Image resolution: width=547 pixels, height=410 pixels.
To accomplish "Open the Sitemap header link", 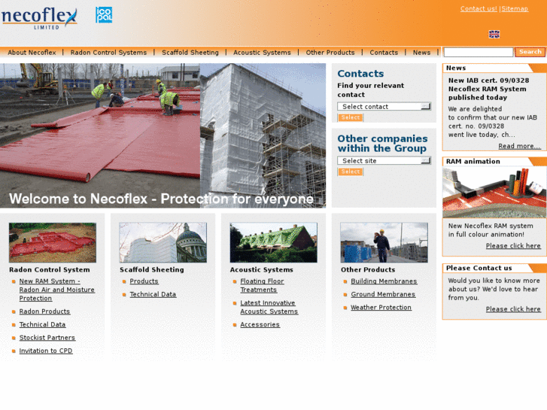I will click(x=515, y=9).
